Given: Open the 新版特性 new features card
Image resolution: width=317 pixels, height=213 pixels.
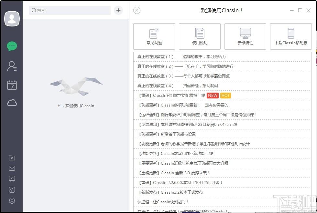Looking at the screenshot, I should tap(245, 36).
